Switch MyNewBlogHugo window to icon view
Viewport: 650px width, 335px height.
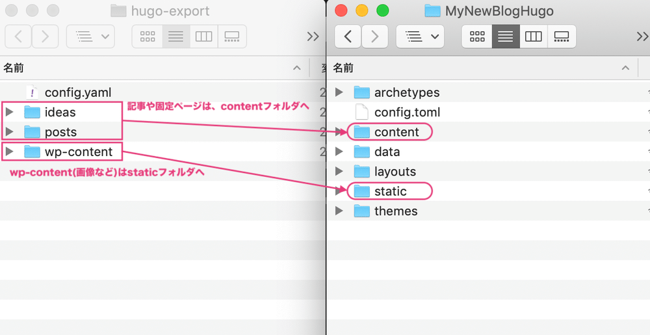tap(477, 36)
